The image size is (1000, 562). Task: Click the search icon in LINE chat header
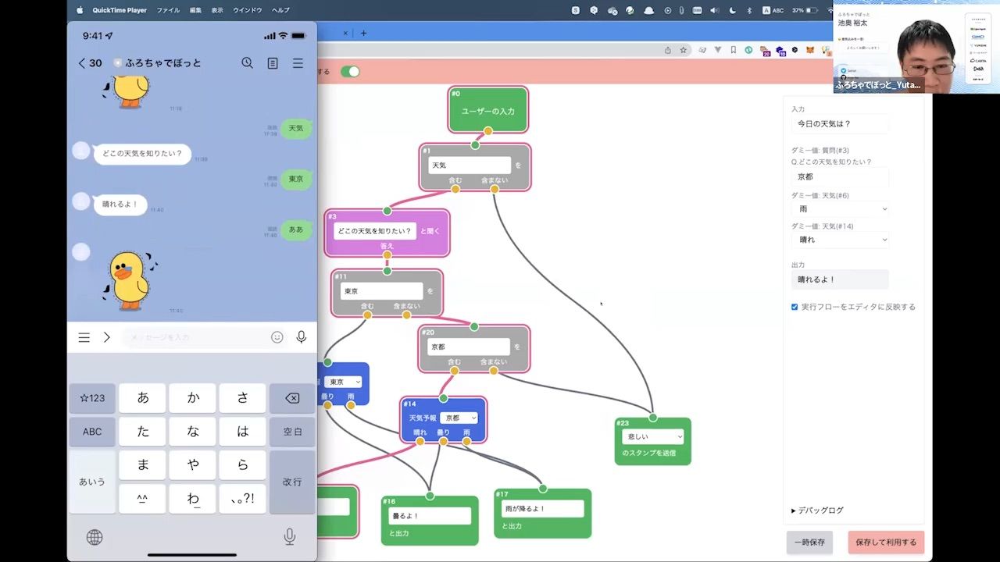click(x=247, y=63)
